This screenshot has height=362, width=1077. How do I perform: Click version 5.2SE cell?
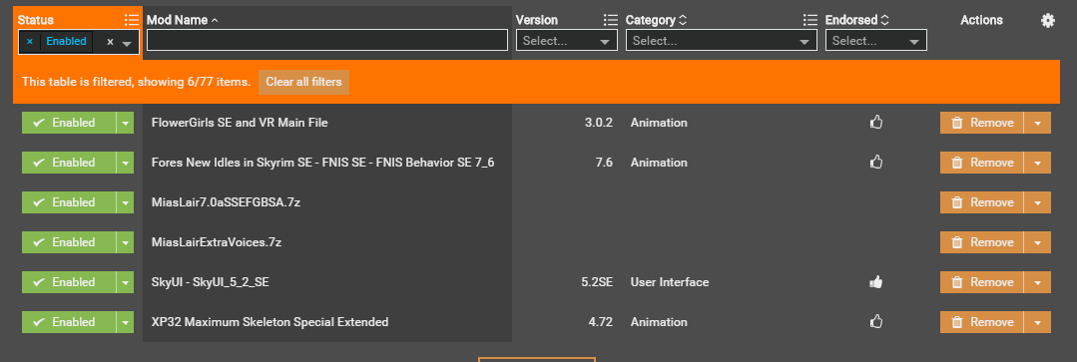596,282
